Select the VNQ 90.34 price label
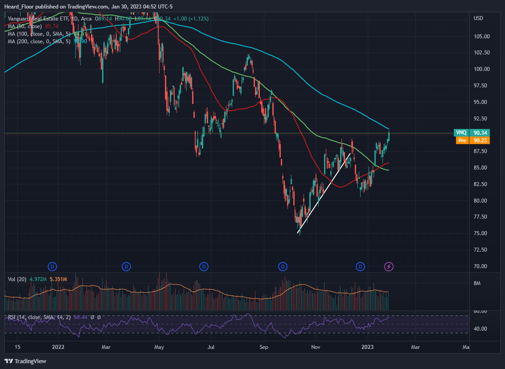The width and height of the screenshot is (505, 369). pos(472,133)
